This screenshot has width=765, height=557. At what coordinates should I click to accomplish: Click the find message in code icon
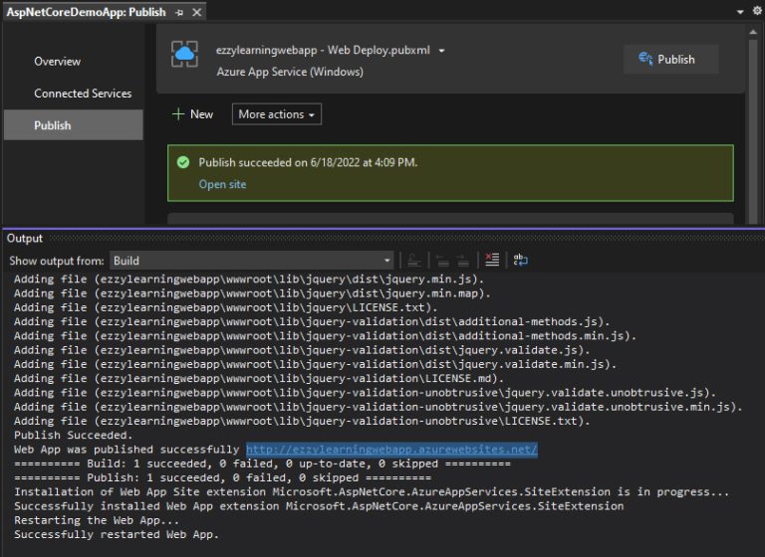(x=413, y=261)
